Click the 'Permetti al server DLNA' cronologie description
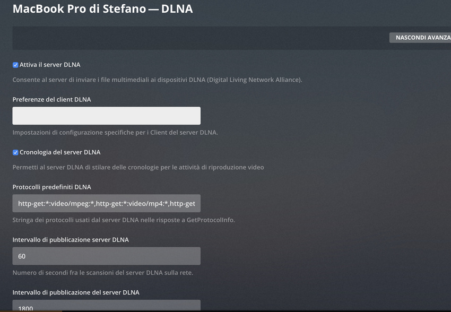451x312 pixels. (x=138, y=167)
